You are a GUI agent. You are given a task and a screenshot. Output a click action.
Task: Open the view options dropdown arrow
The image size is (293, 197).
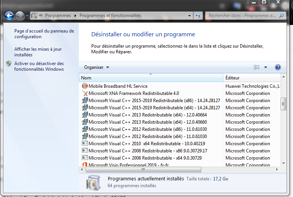click(265, 67)
